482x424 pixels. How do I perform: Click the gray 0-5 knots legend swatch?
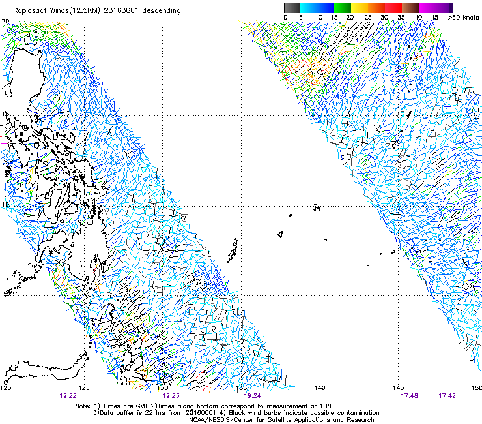[292, 8]
